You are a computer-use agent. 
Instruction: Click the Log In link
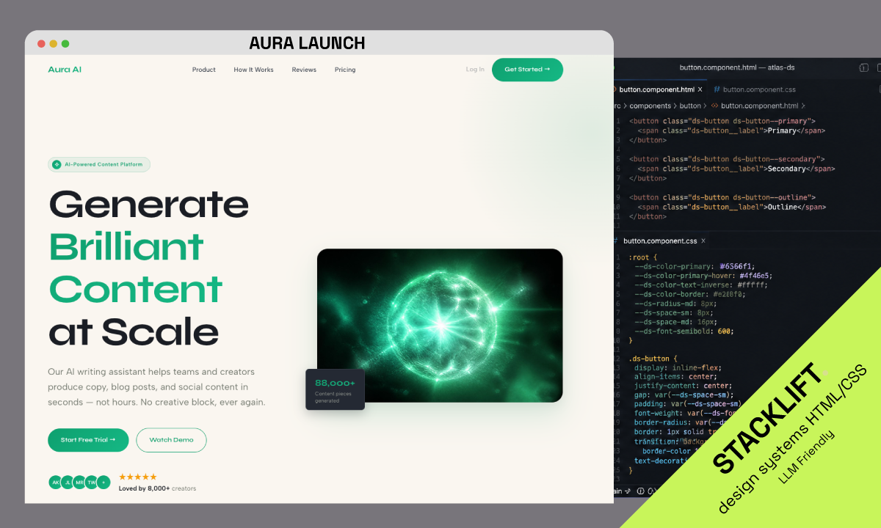pos(475,70)
